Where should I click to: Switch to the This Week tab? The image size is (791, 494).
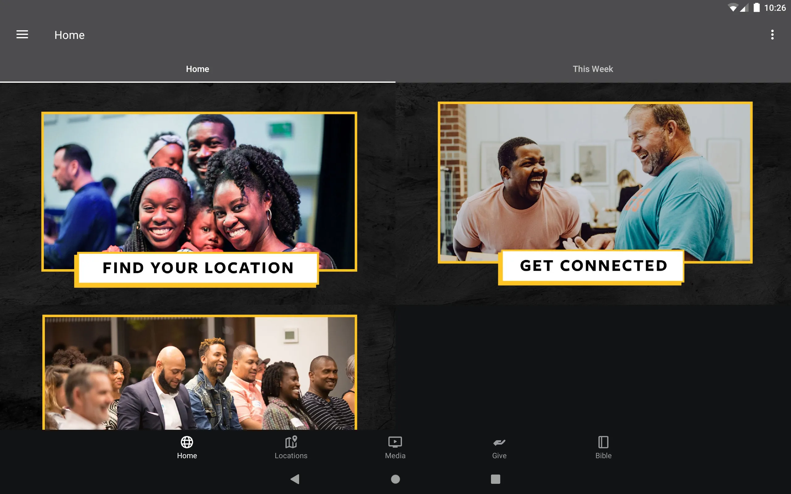point(593,68)
